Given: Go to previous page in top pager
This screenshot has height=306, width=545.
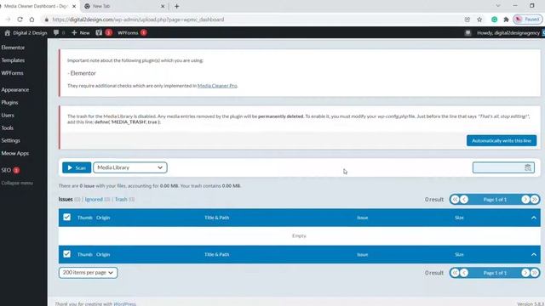Looking at the screenshot, I should pyautogui.click(x=464, y=200).
